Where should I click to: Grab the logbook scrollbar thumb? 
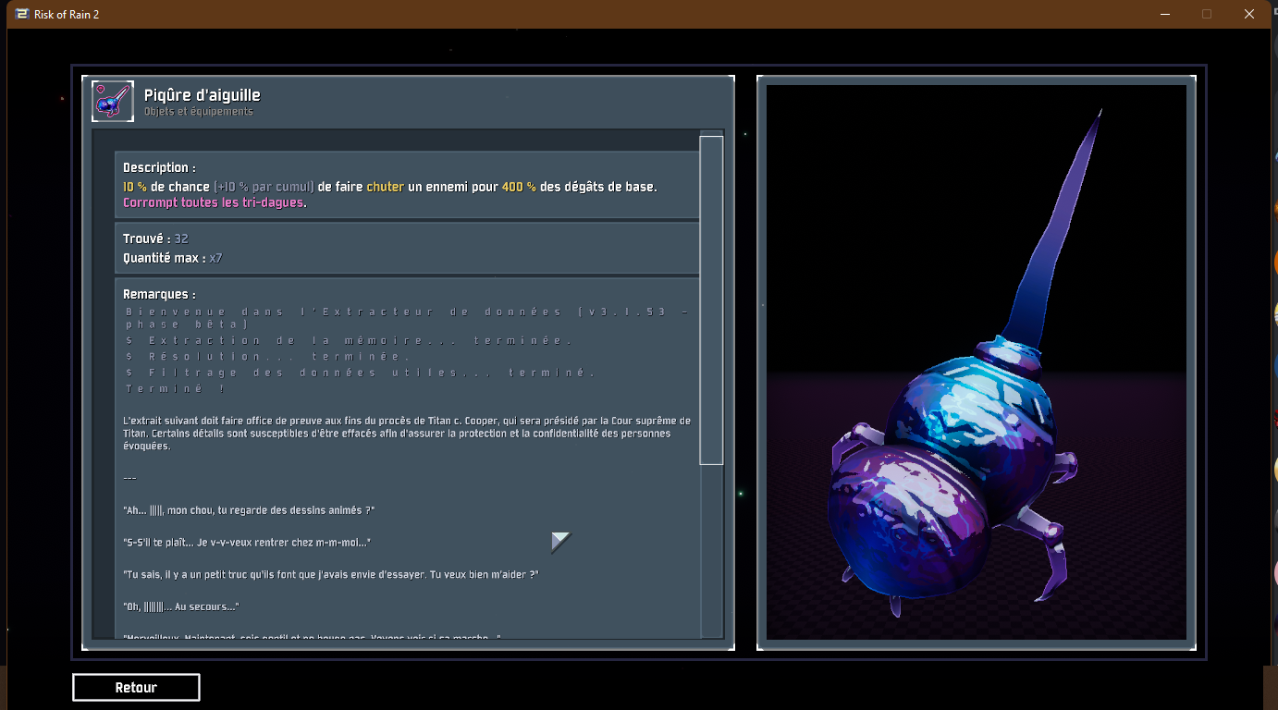[x=710, y=299]
